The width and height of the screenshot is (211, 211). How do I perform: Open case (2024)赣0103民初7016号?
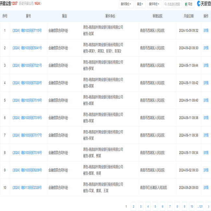pyautogui.click(x=27, y=153)
